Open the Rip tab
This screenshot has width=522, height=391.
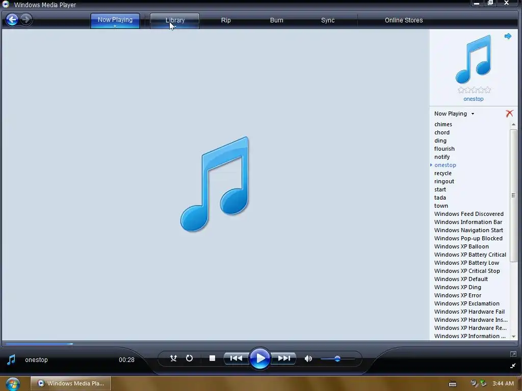[226, 20]
